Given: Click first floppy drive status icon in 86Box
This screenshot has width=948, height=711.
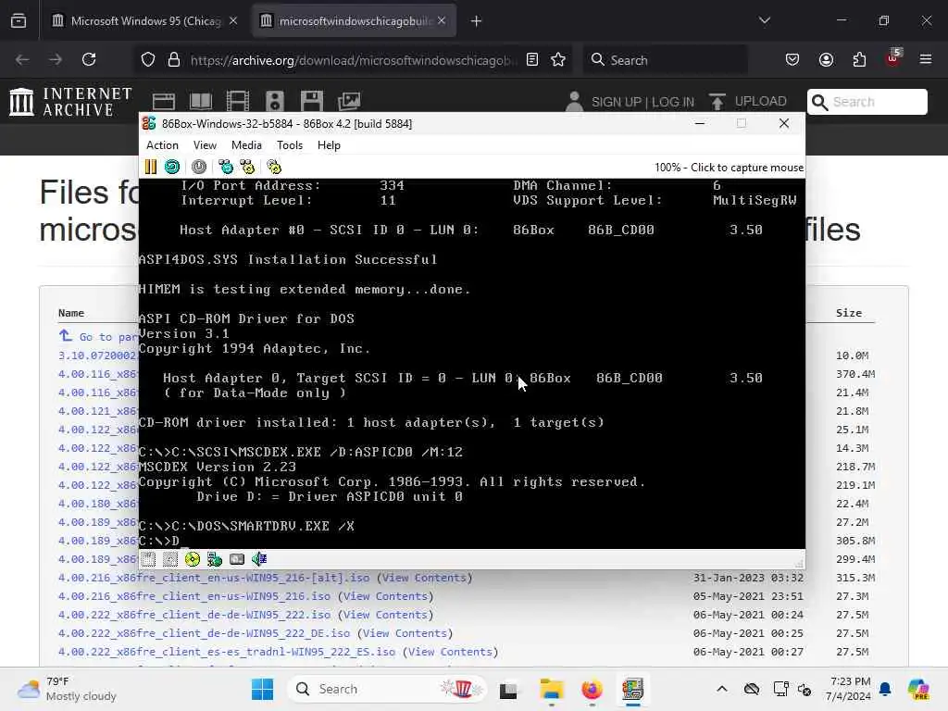Looking at the screenshot, I should [x=148, y=559].
